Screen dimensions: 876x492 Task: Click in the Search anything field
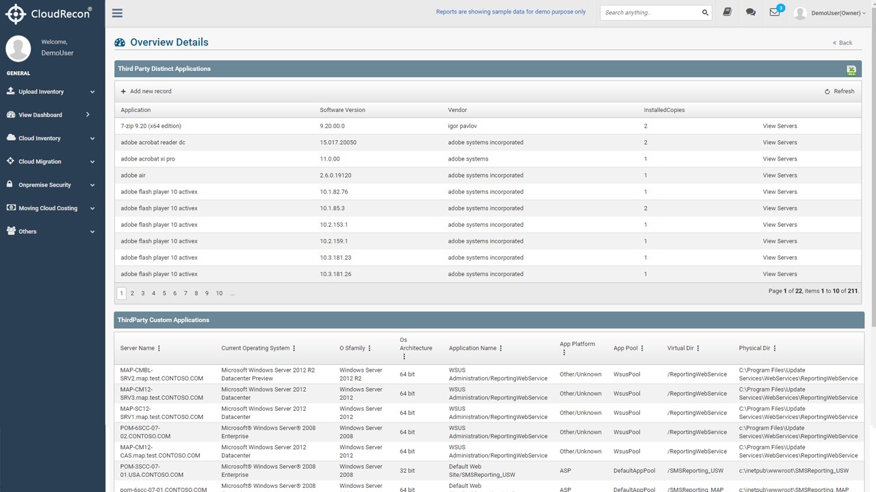tap(650, 13)
